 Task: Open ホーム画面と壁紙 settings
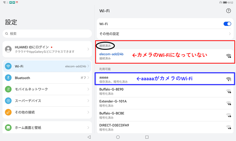(47, 127)
